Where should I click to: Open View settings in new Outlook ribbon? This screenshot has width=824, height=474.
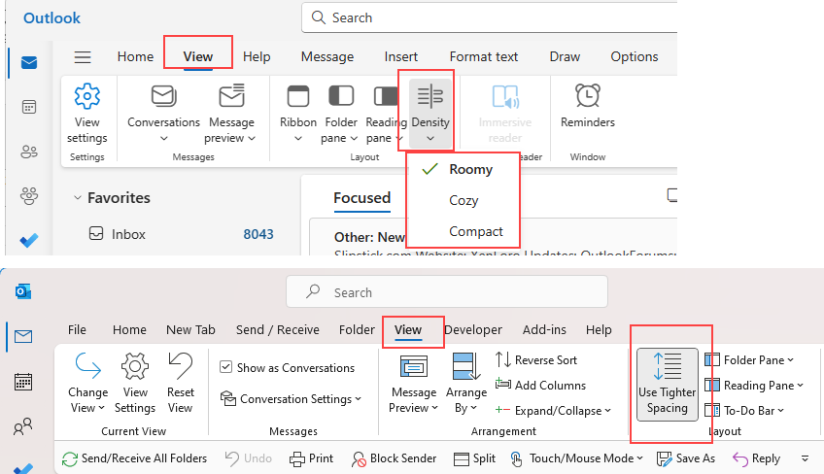[87, 113]
